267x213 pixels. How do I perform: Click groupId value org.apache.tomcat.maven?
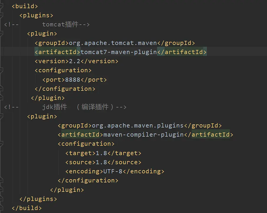tap(113, 43)
